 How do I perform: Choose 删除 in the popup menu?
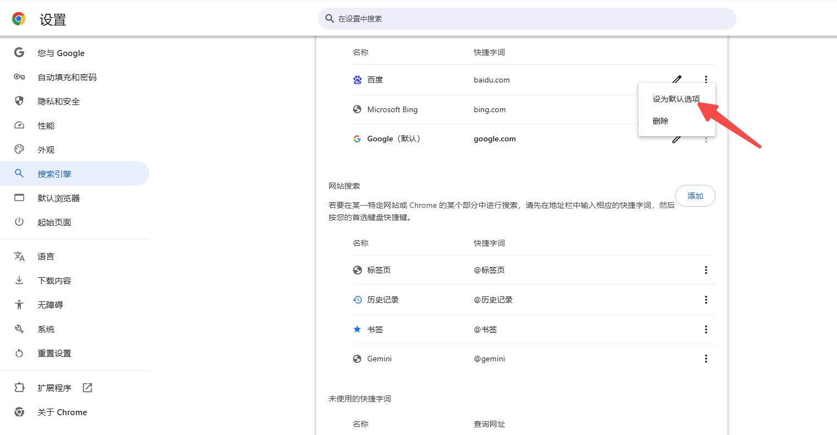[x=677, y=121]
